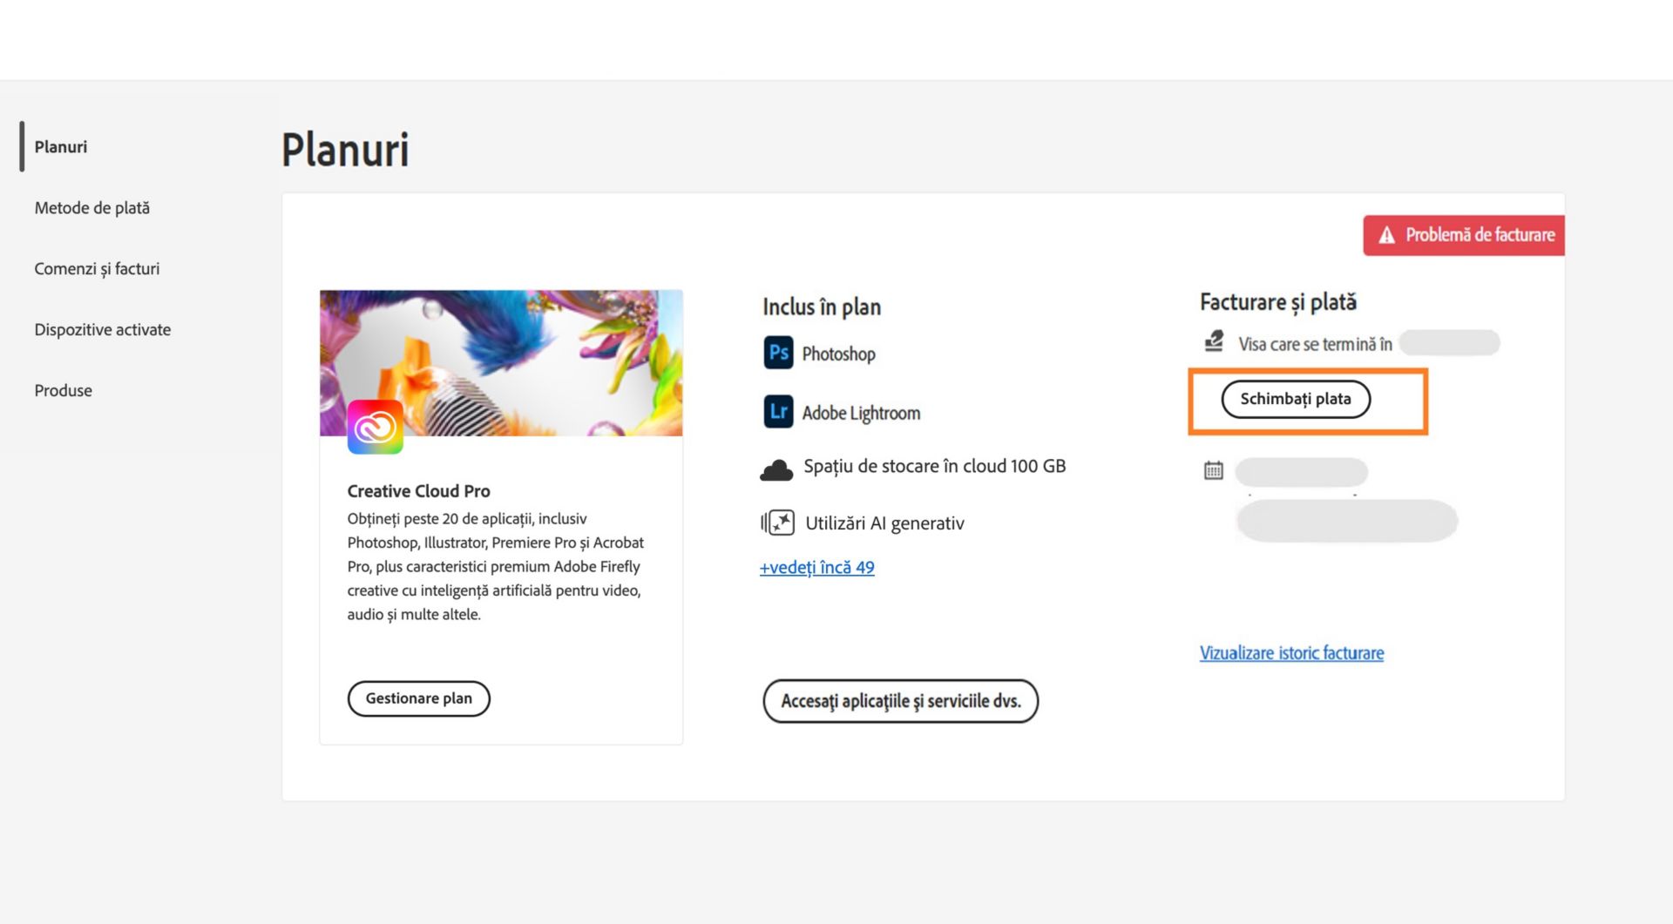Open Metode de plată in sidebar
The image size is (1673, 924).
point(91,208)
